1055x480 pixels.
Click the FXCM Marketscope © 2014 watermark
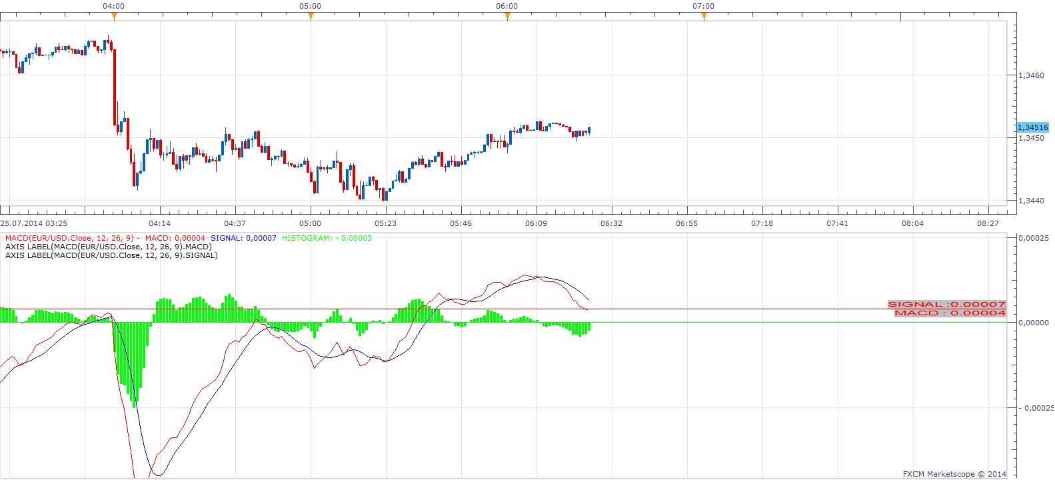954,474
